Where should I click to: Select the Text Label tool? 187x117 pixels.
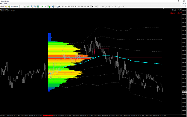point(119,7)
